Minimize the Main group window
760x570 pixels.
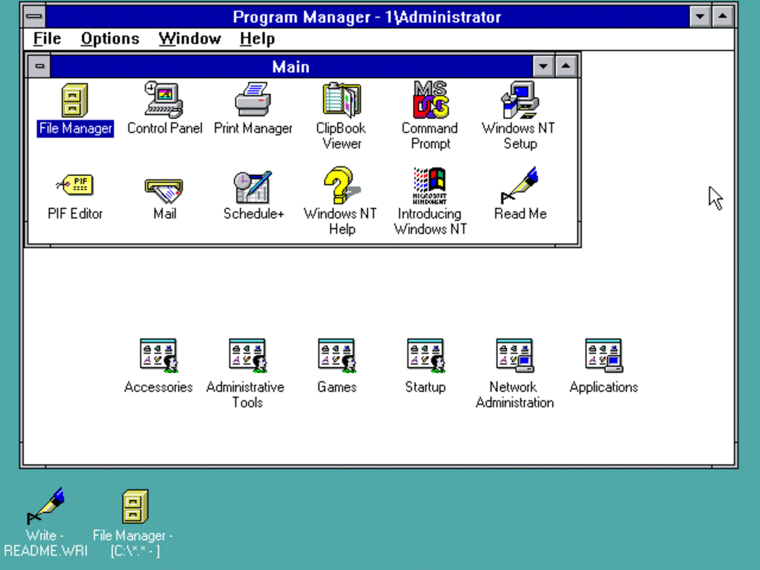pos(543,66)
